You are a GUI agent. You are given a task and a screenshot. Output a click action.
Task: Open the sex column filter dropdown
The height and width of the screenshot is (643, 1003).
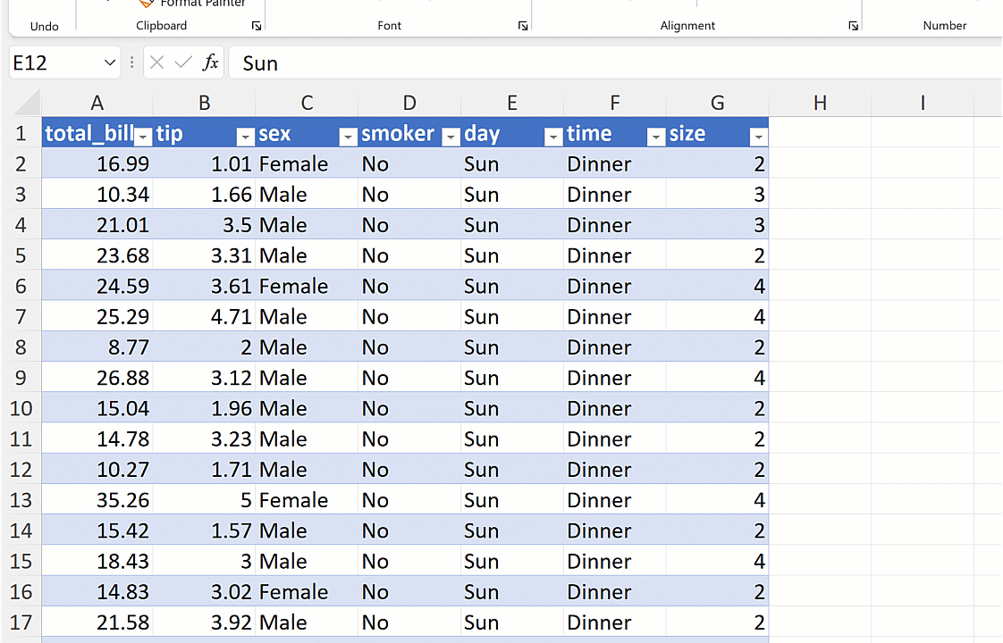pyautogui.click(x=349, y=136)
